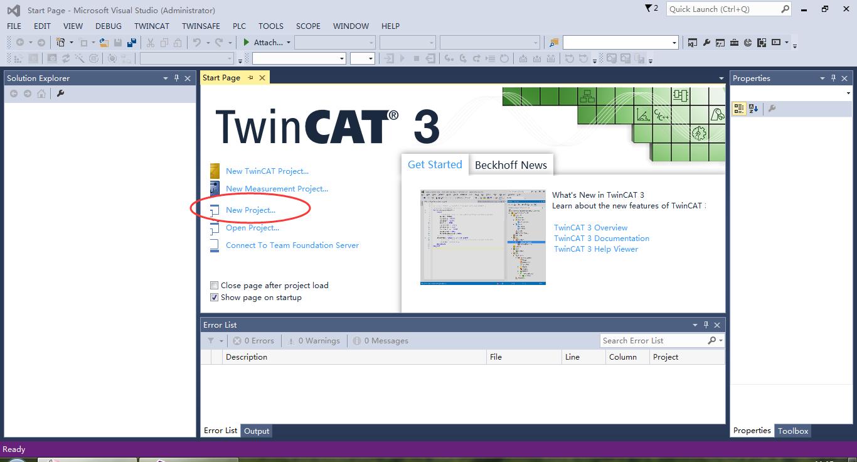Viewport: 857px width, 462px height.
Task: Expand the Attach button dropdown arrow
Action: point(289,43)
